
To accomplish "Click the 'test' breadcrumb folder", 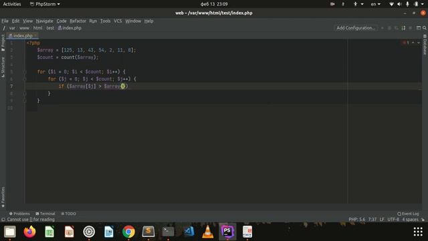I will coord(50,28).
